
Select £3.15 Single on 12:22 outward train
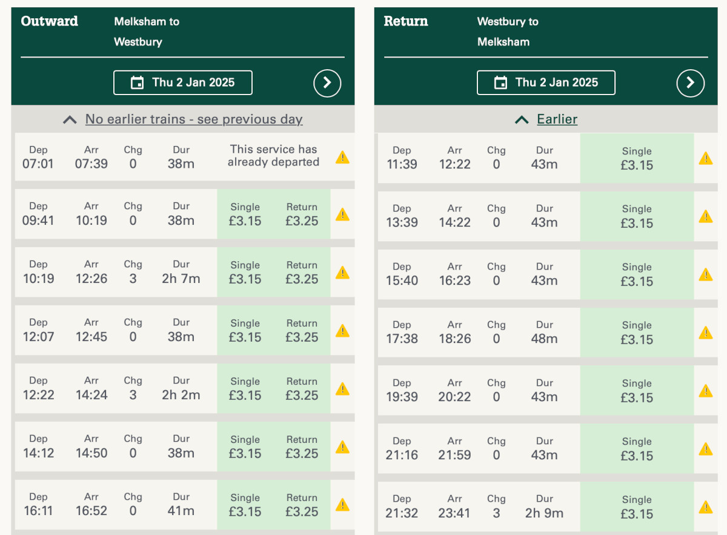pos(245,389)
